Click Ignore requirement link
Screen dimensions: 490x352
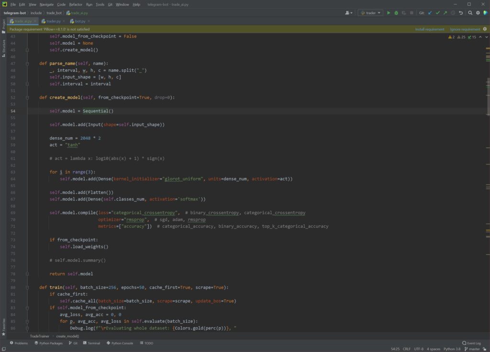pos(465,29)
